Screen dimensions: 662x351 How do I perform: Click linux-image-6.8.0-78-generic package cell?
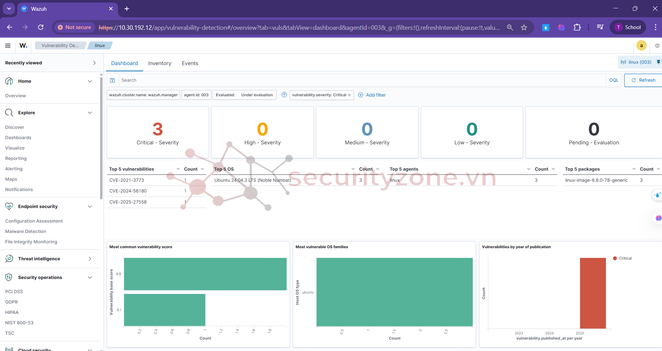596,180
